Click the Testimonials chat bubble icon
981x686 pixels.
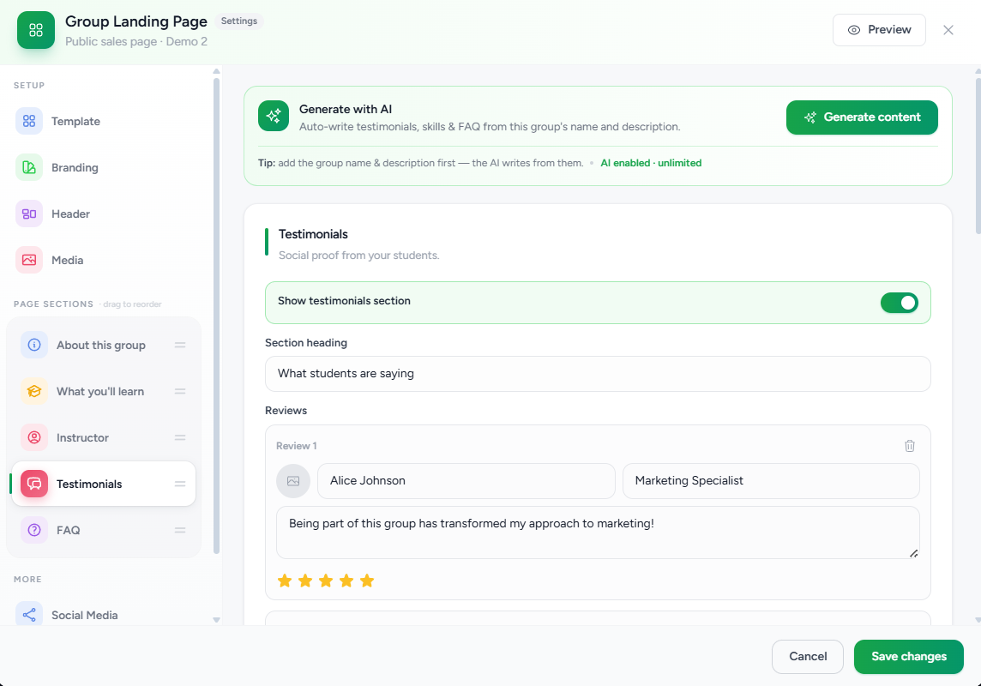[x=34, y=484]
